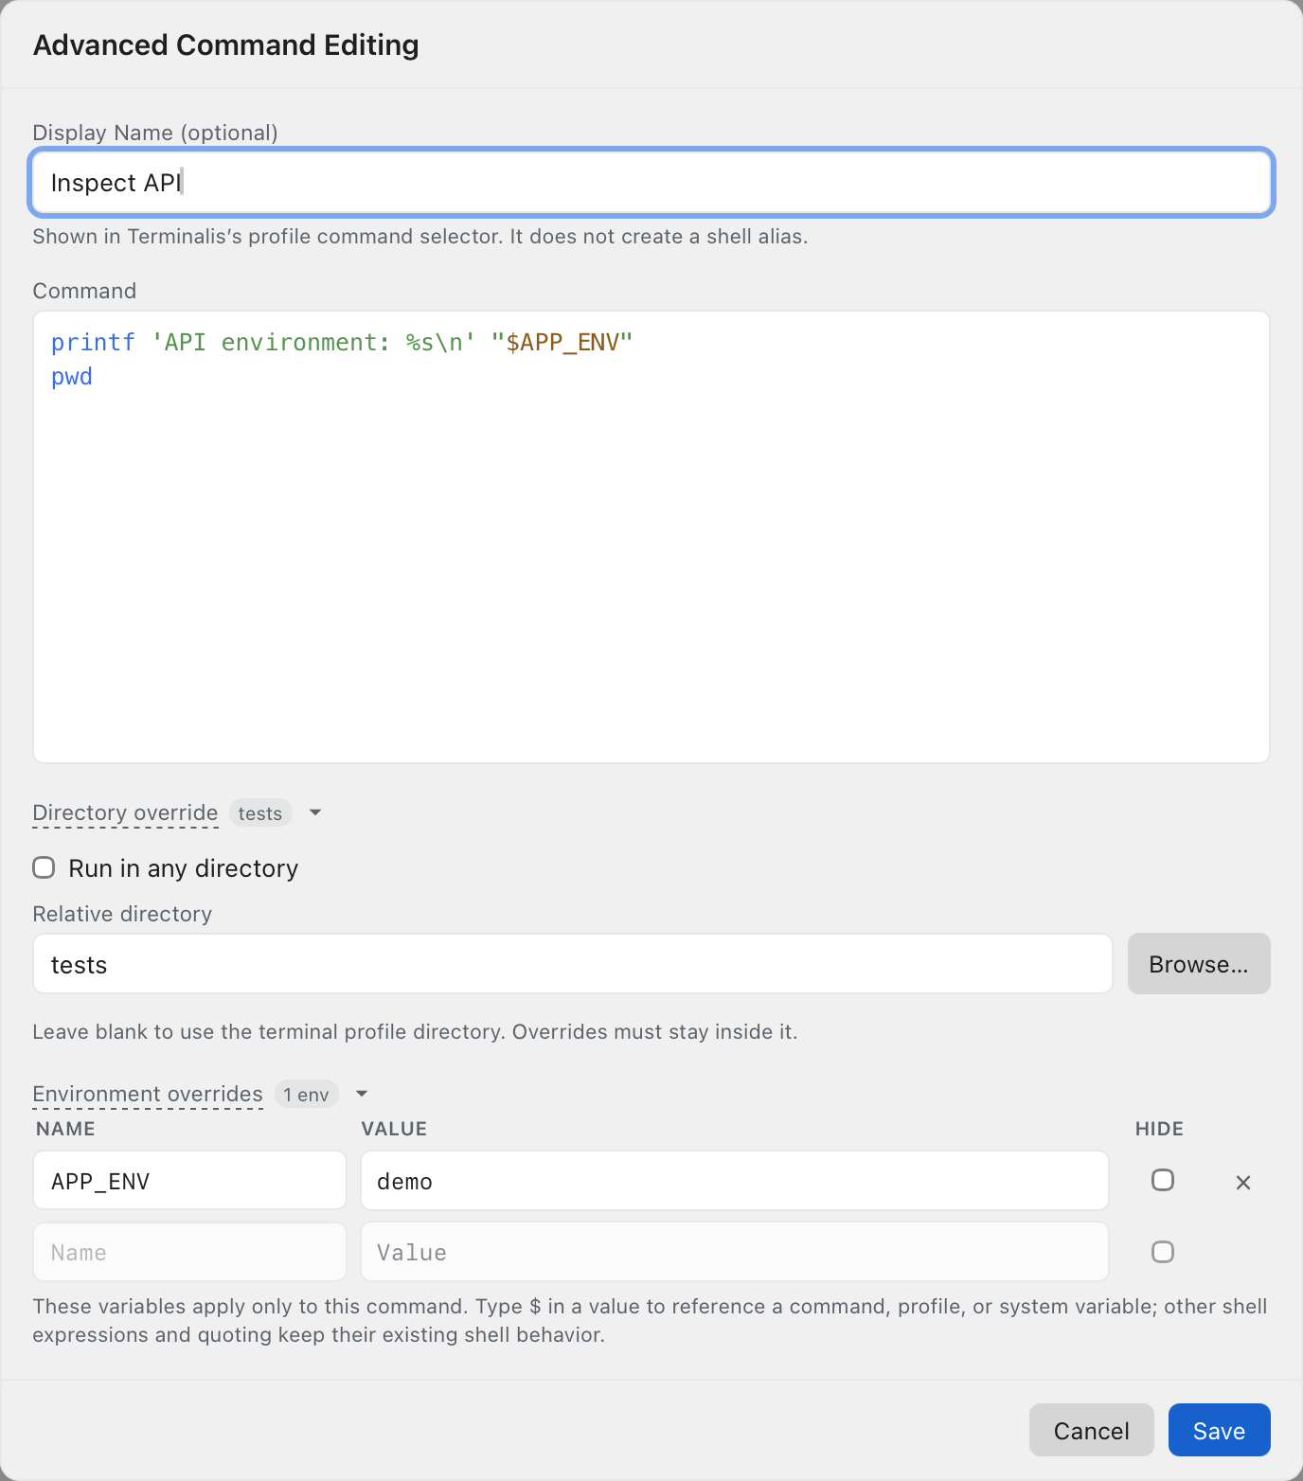1303x1481 pixels.
Task: Click the 'pwd' line in command
Action: tap(72, 377)
